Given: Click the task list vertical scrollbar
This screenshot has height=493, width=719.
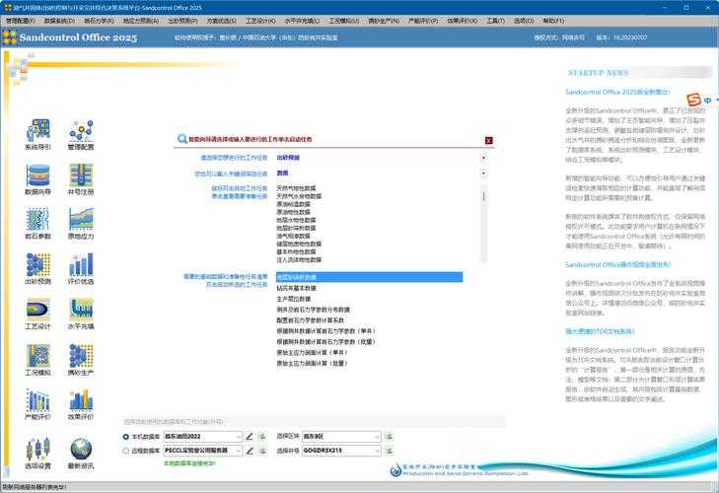Looking at the screenshot, I should (x=483, y=224).
